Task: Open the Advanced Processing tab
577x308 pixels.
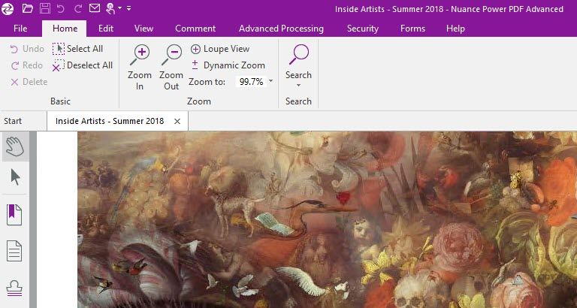Action: click(281, 29)
